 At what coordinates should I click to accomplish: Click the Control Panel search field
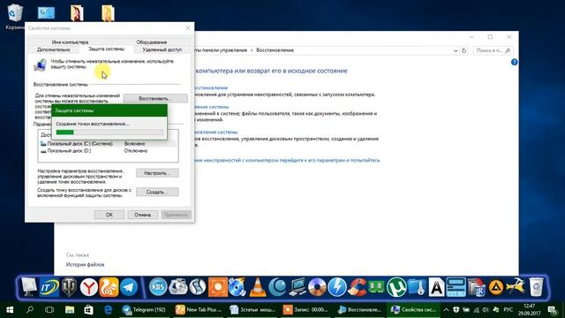[493, 50]
